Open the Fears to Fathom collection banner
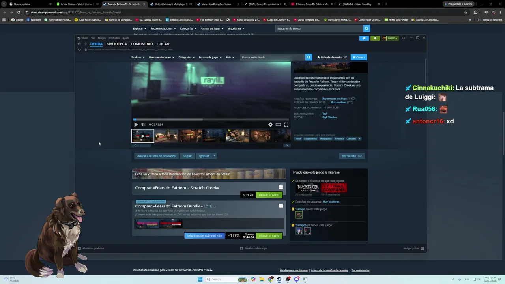 coord(209,174)
